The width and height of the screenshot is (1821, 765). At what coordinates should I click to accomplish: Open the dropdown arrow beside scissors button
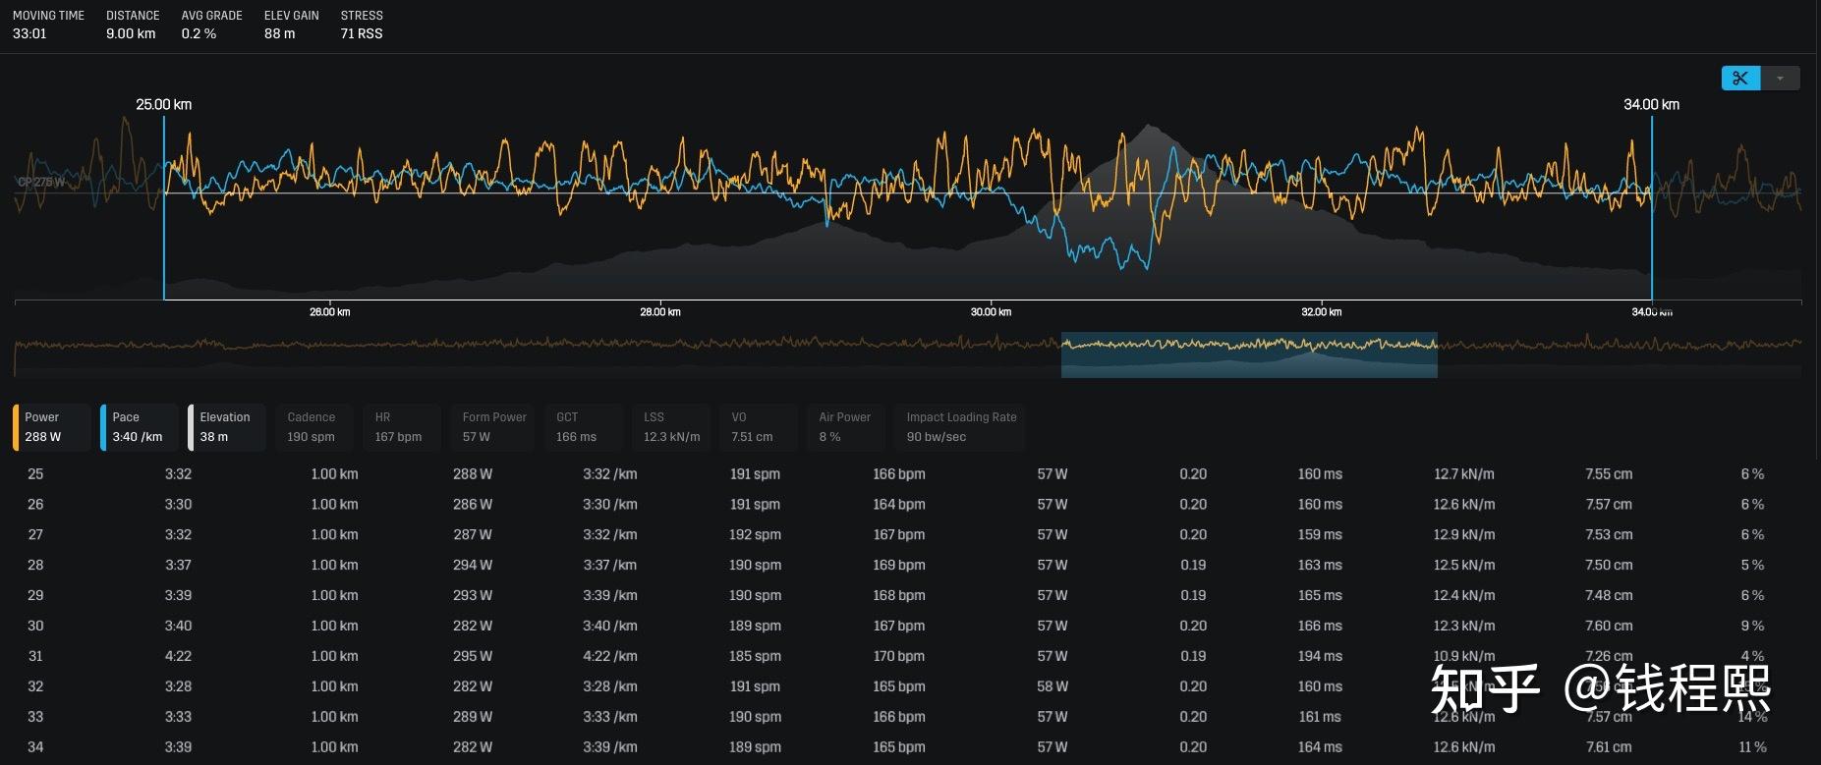click(1780, 79)
